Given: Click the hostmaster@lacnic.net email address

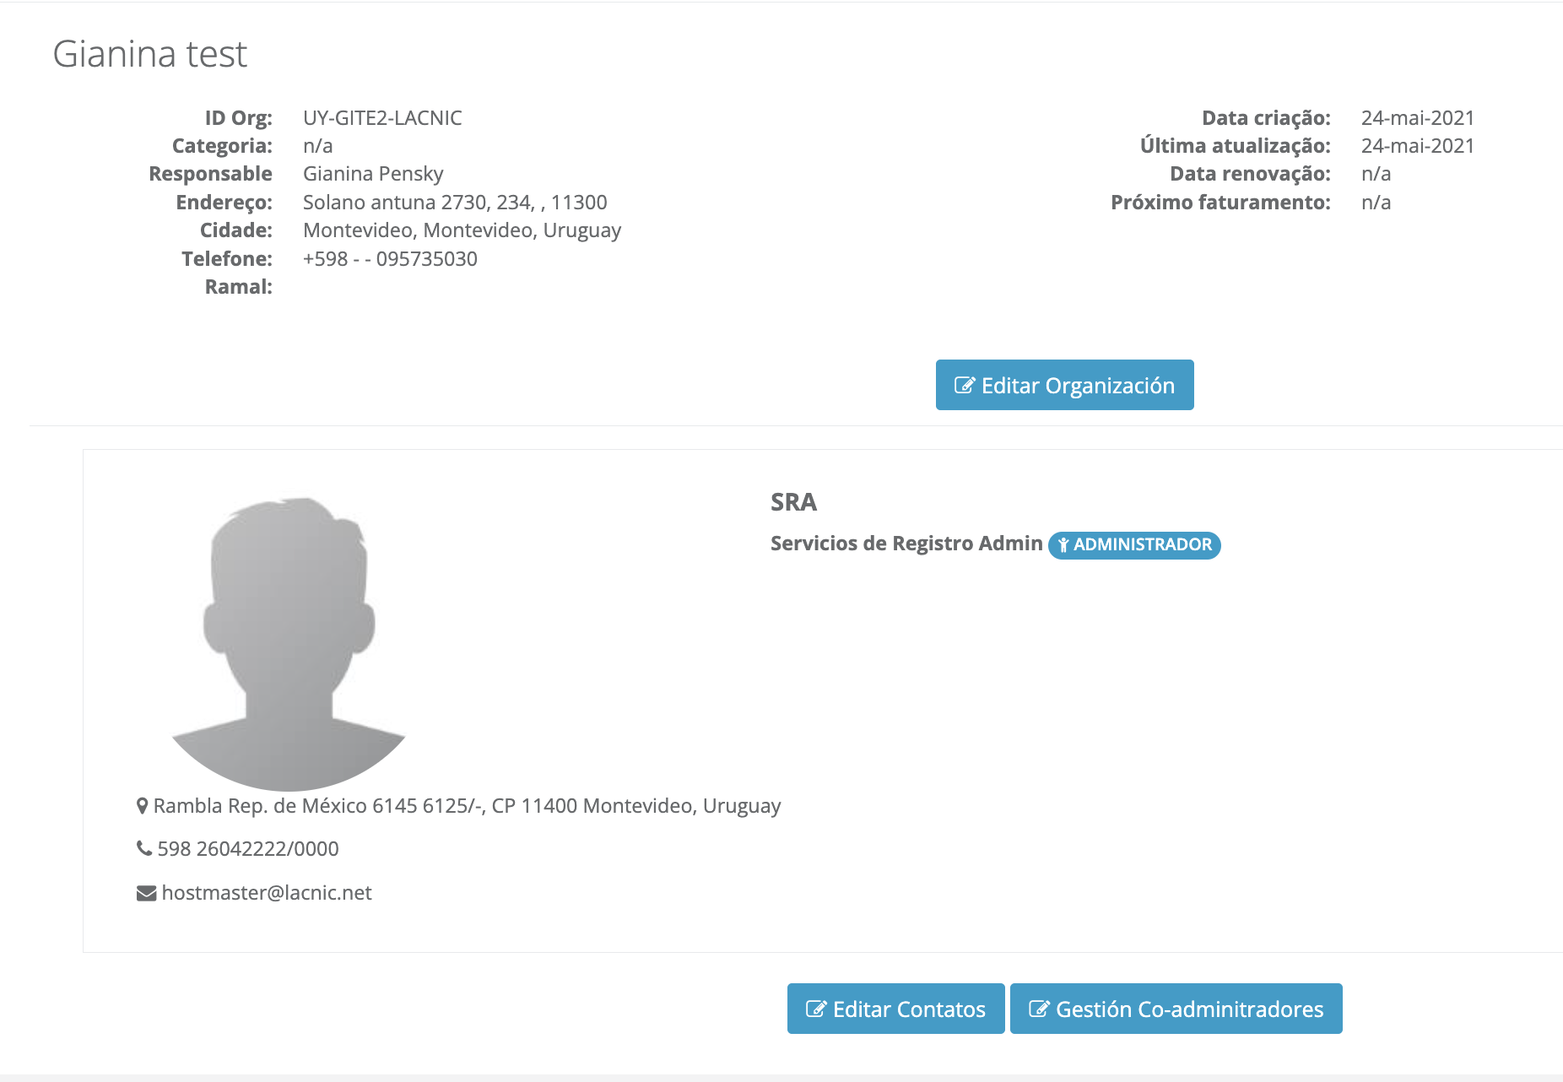Looking at the screenshot, I should click(267, 893).
